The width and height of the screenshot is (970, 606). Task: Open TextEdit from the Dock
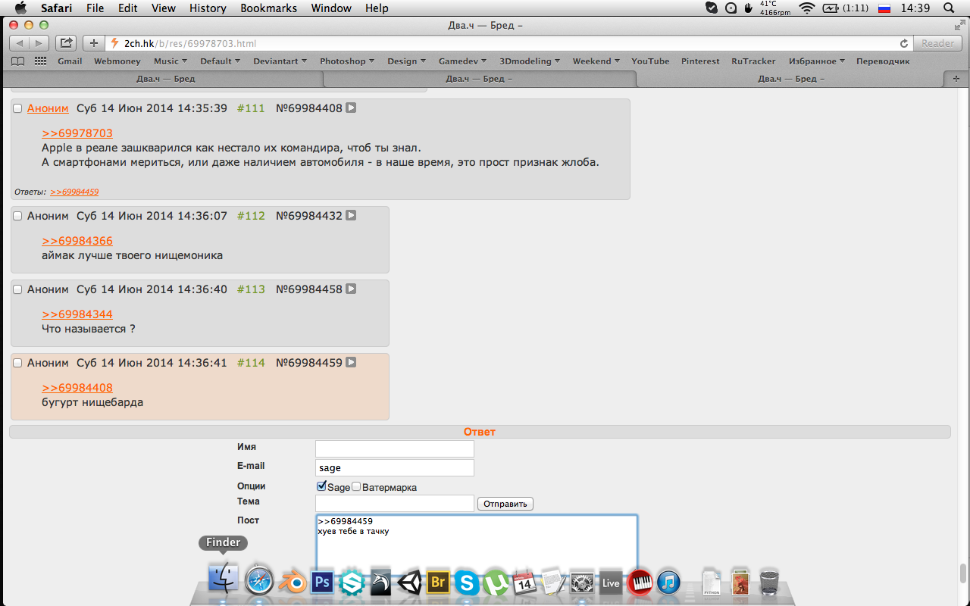tap(554, 582)
